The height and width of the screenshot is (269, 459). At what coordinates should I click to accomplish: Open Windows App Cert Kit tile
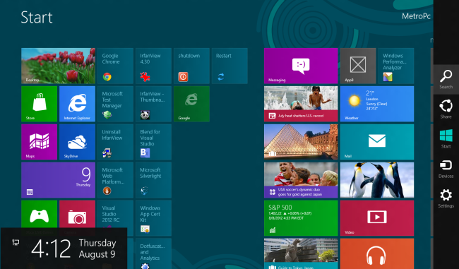pyautogui.click(x=153, y=218)
